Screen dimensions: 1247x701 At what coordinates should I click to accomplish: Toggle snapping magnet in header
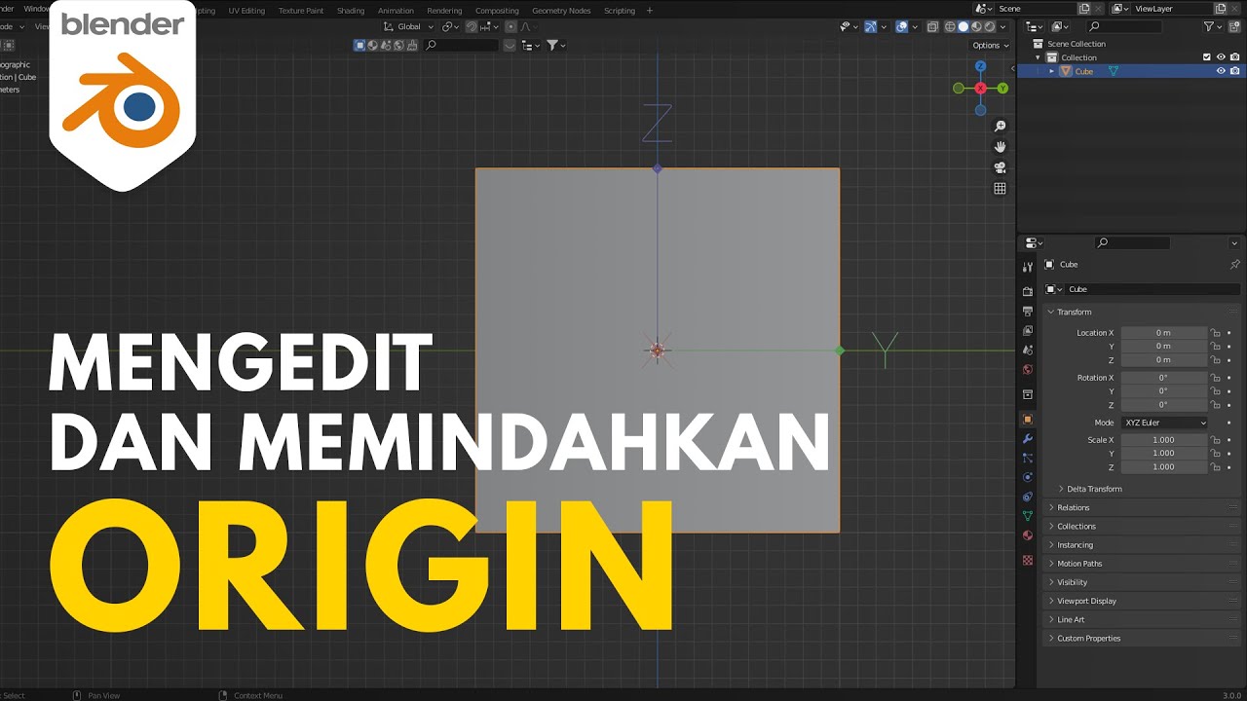pos(472,27)
